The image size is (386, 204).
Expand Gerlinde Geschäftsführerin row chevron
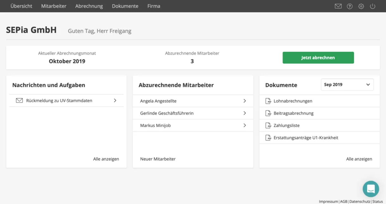pyautogui.click(x=245, y=113)
